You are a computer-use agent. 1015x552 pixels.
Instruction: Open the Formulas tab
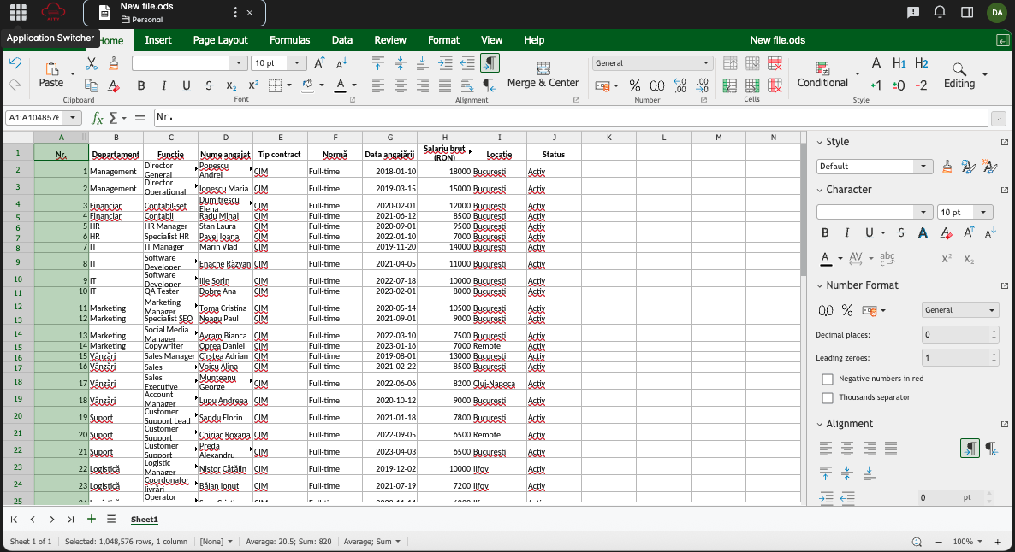tap(289, 40)
